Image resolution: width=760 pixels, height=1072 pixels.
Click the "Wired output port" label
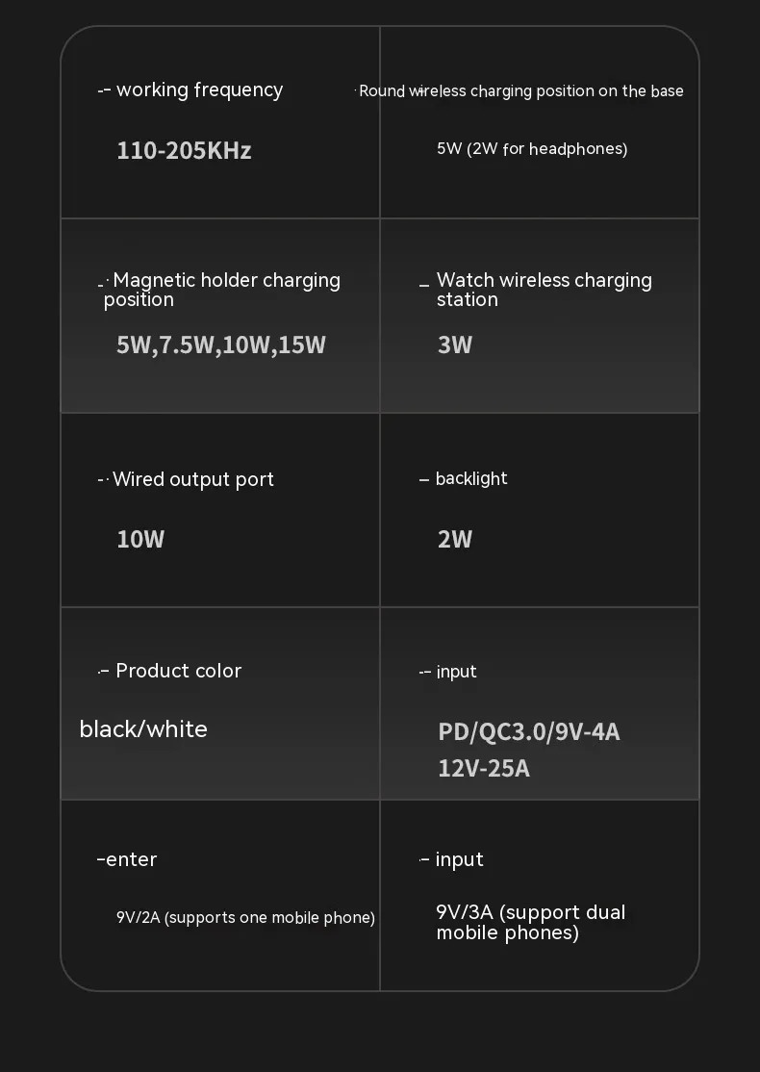coord(192,479)
